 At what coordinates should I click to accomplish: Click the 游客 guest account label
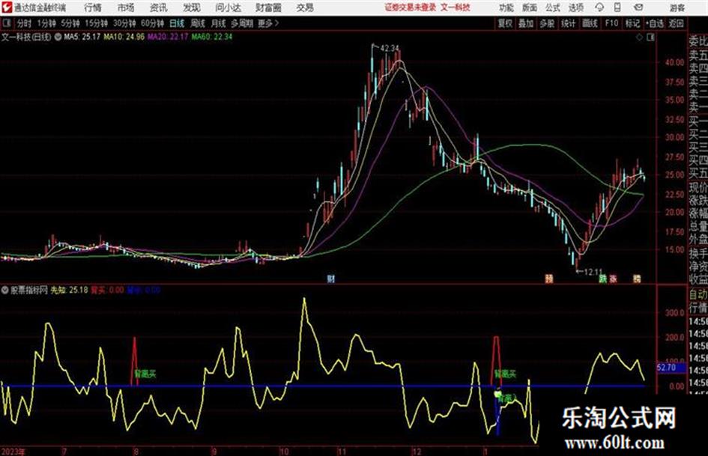[x=677, y=7]
